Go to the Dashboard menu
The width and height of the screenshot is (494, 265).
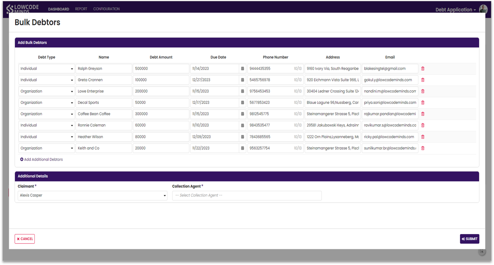coord(59,9)
